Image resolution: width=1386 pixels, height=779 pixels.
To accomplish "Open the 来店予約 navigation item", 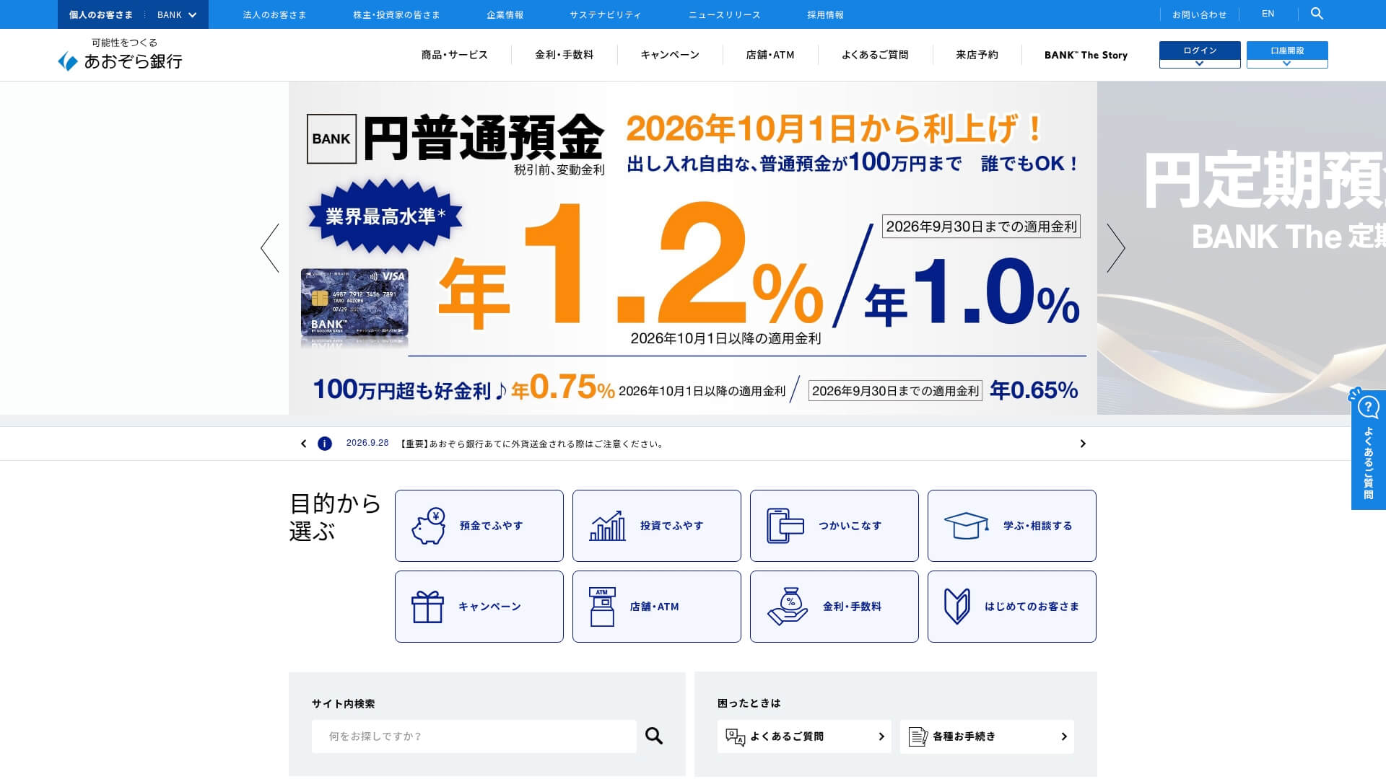I will point(977,55).
